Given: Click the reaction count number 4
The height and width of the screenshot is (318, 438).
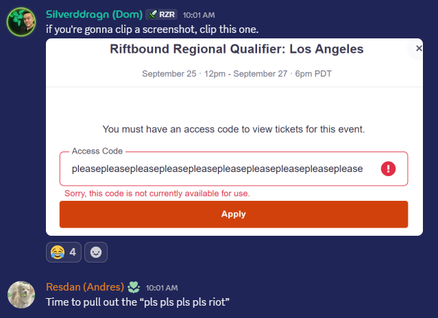Looking at the screenshot, I should (73, 252).
